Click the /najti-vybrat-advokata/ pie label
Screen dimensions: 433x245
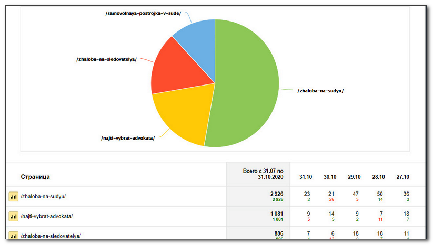pyautogui.click(x=128, y=138)
